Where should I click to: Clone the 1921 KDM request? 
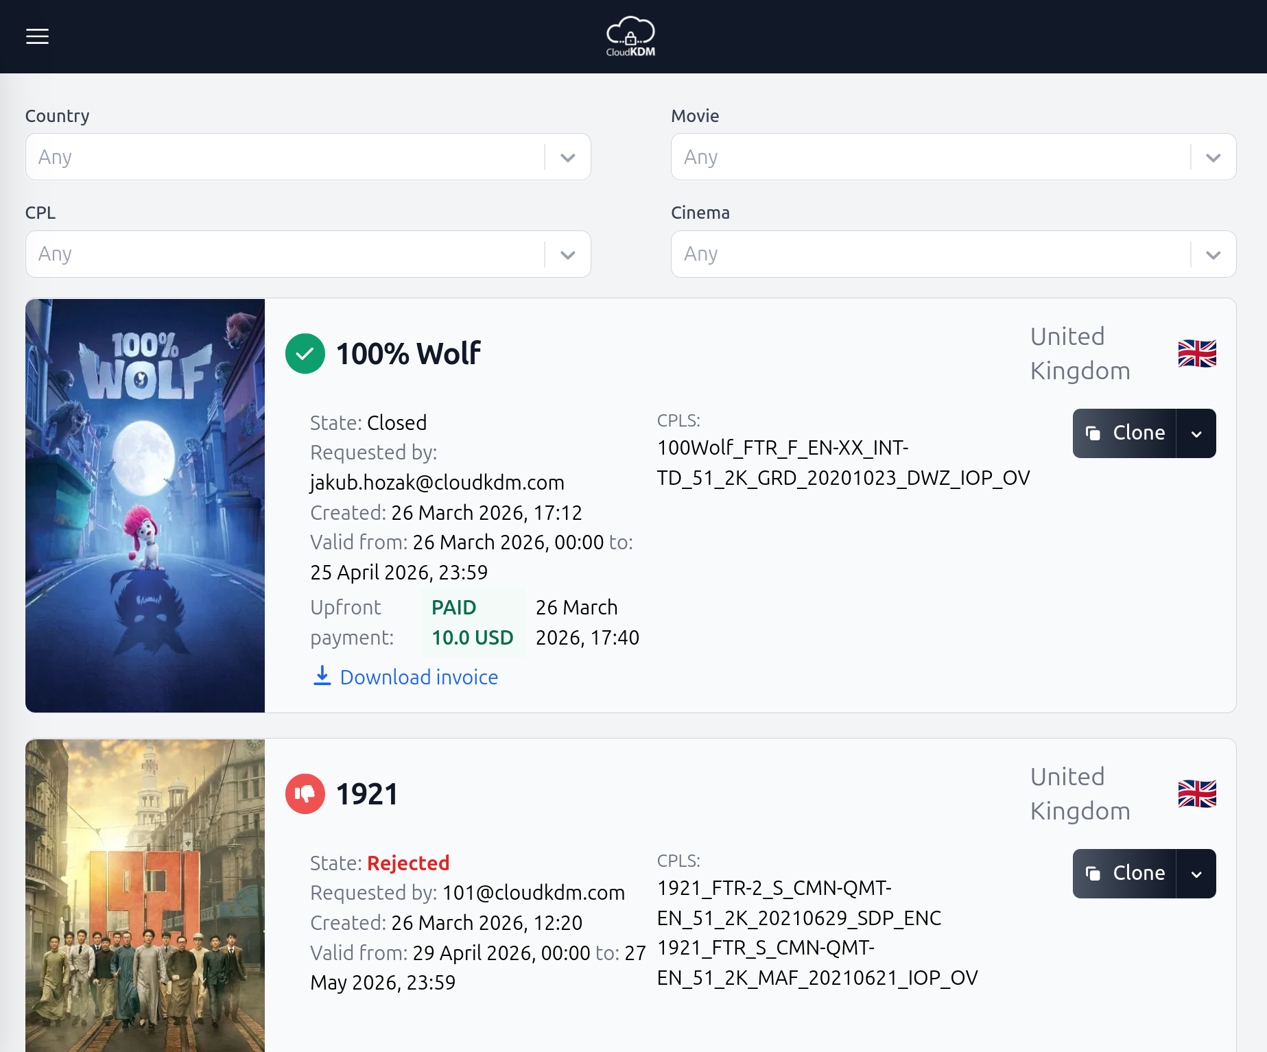(x=1125, y=874)
